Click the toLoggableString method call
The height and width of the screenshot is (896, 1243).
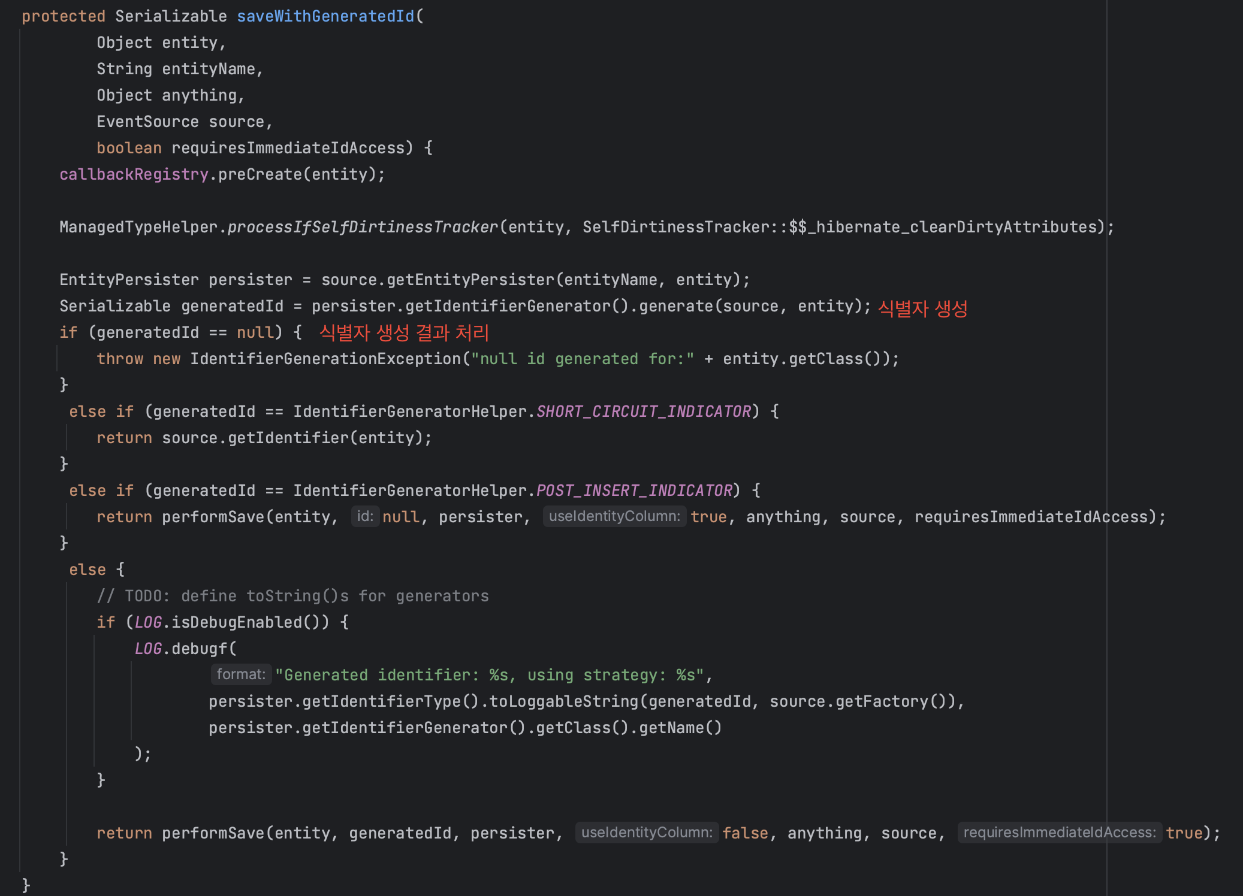click(564, 701)
